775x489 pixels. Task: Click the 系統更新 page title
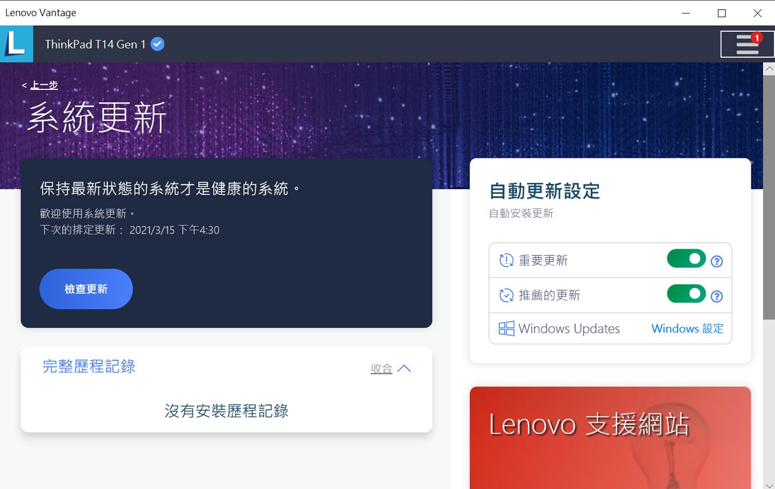(97, 118)
